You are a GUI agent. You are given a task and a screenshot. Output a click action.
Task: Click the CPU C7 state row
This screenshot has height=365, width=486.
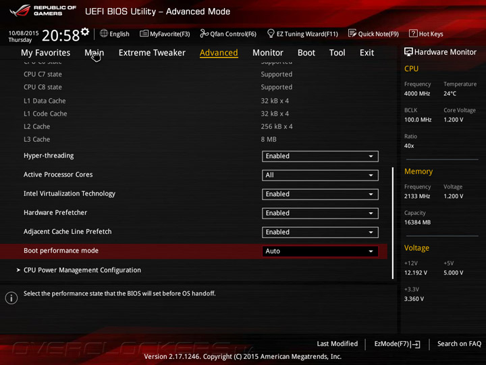click(158, 74)
